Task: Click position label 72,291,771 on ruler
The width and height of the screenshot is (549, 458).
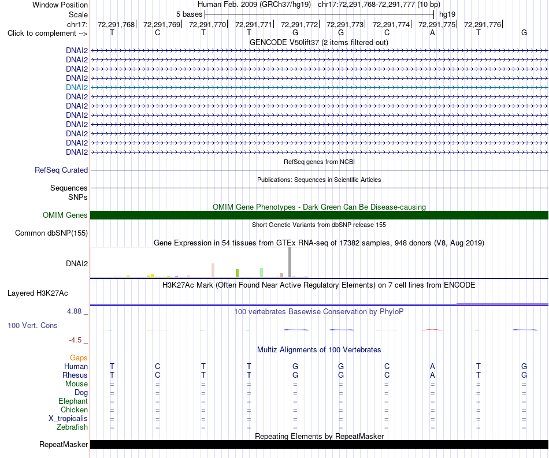Action: tap(253, 24)
